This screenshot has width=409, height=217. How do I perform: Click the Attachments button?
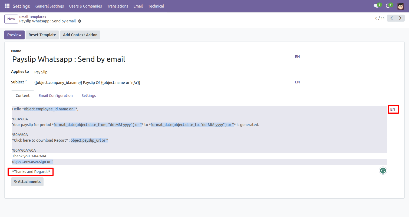click(x=27, y=182)
